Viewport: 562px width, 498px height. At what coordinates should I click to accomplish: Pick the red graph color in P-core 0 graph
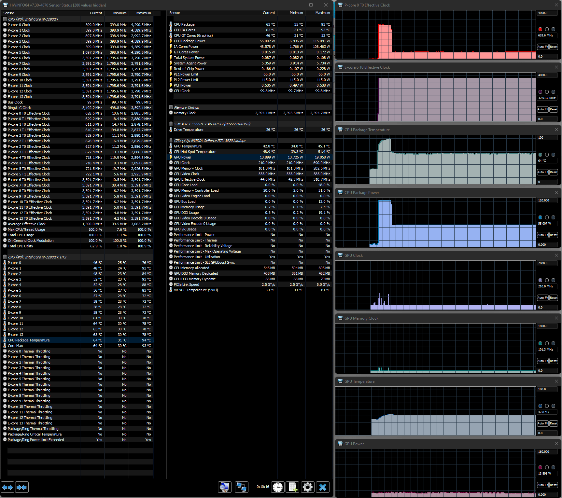click(x=541, y=29)
